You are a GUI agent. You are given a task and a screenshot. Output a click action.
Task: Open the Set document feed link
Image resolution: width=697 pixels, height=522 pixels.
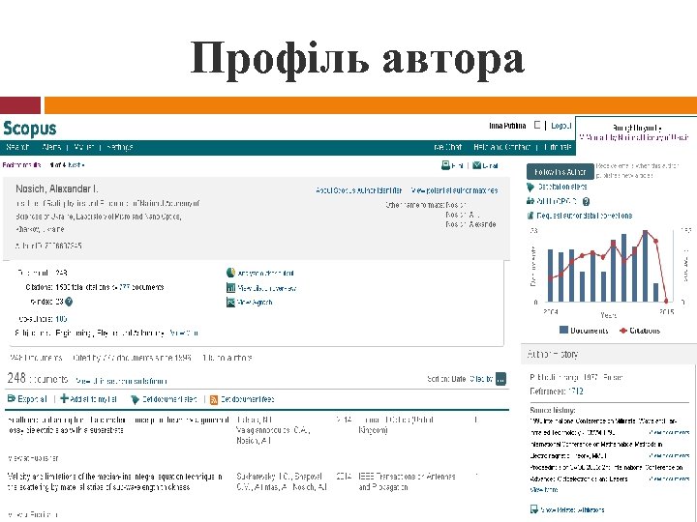pos(248,399)
